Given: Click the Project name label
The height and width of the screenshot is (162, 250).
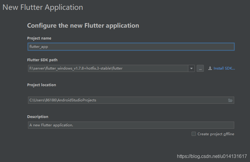Looking at the screenshot, I should point(39,38).
